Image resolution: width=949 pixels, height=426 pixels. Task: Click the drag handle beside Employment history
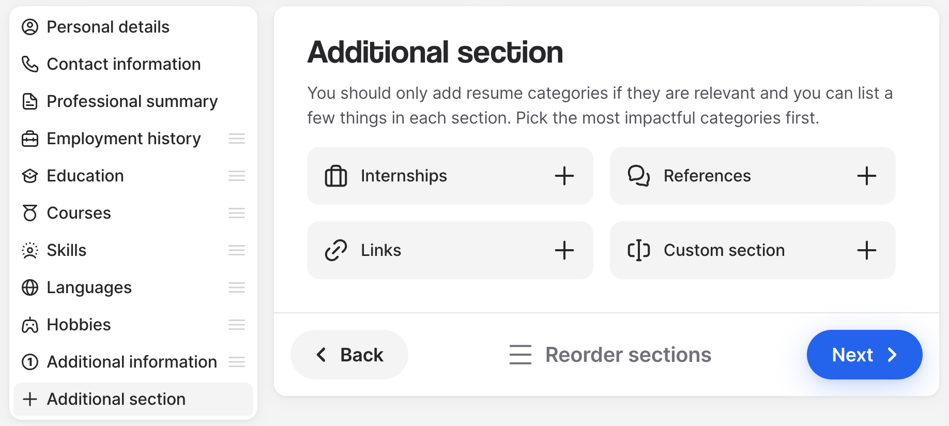point(237,139)
